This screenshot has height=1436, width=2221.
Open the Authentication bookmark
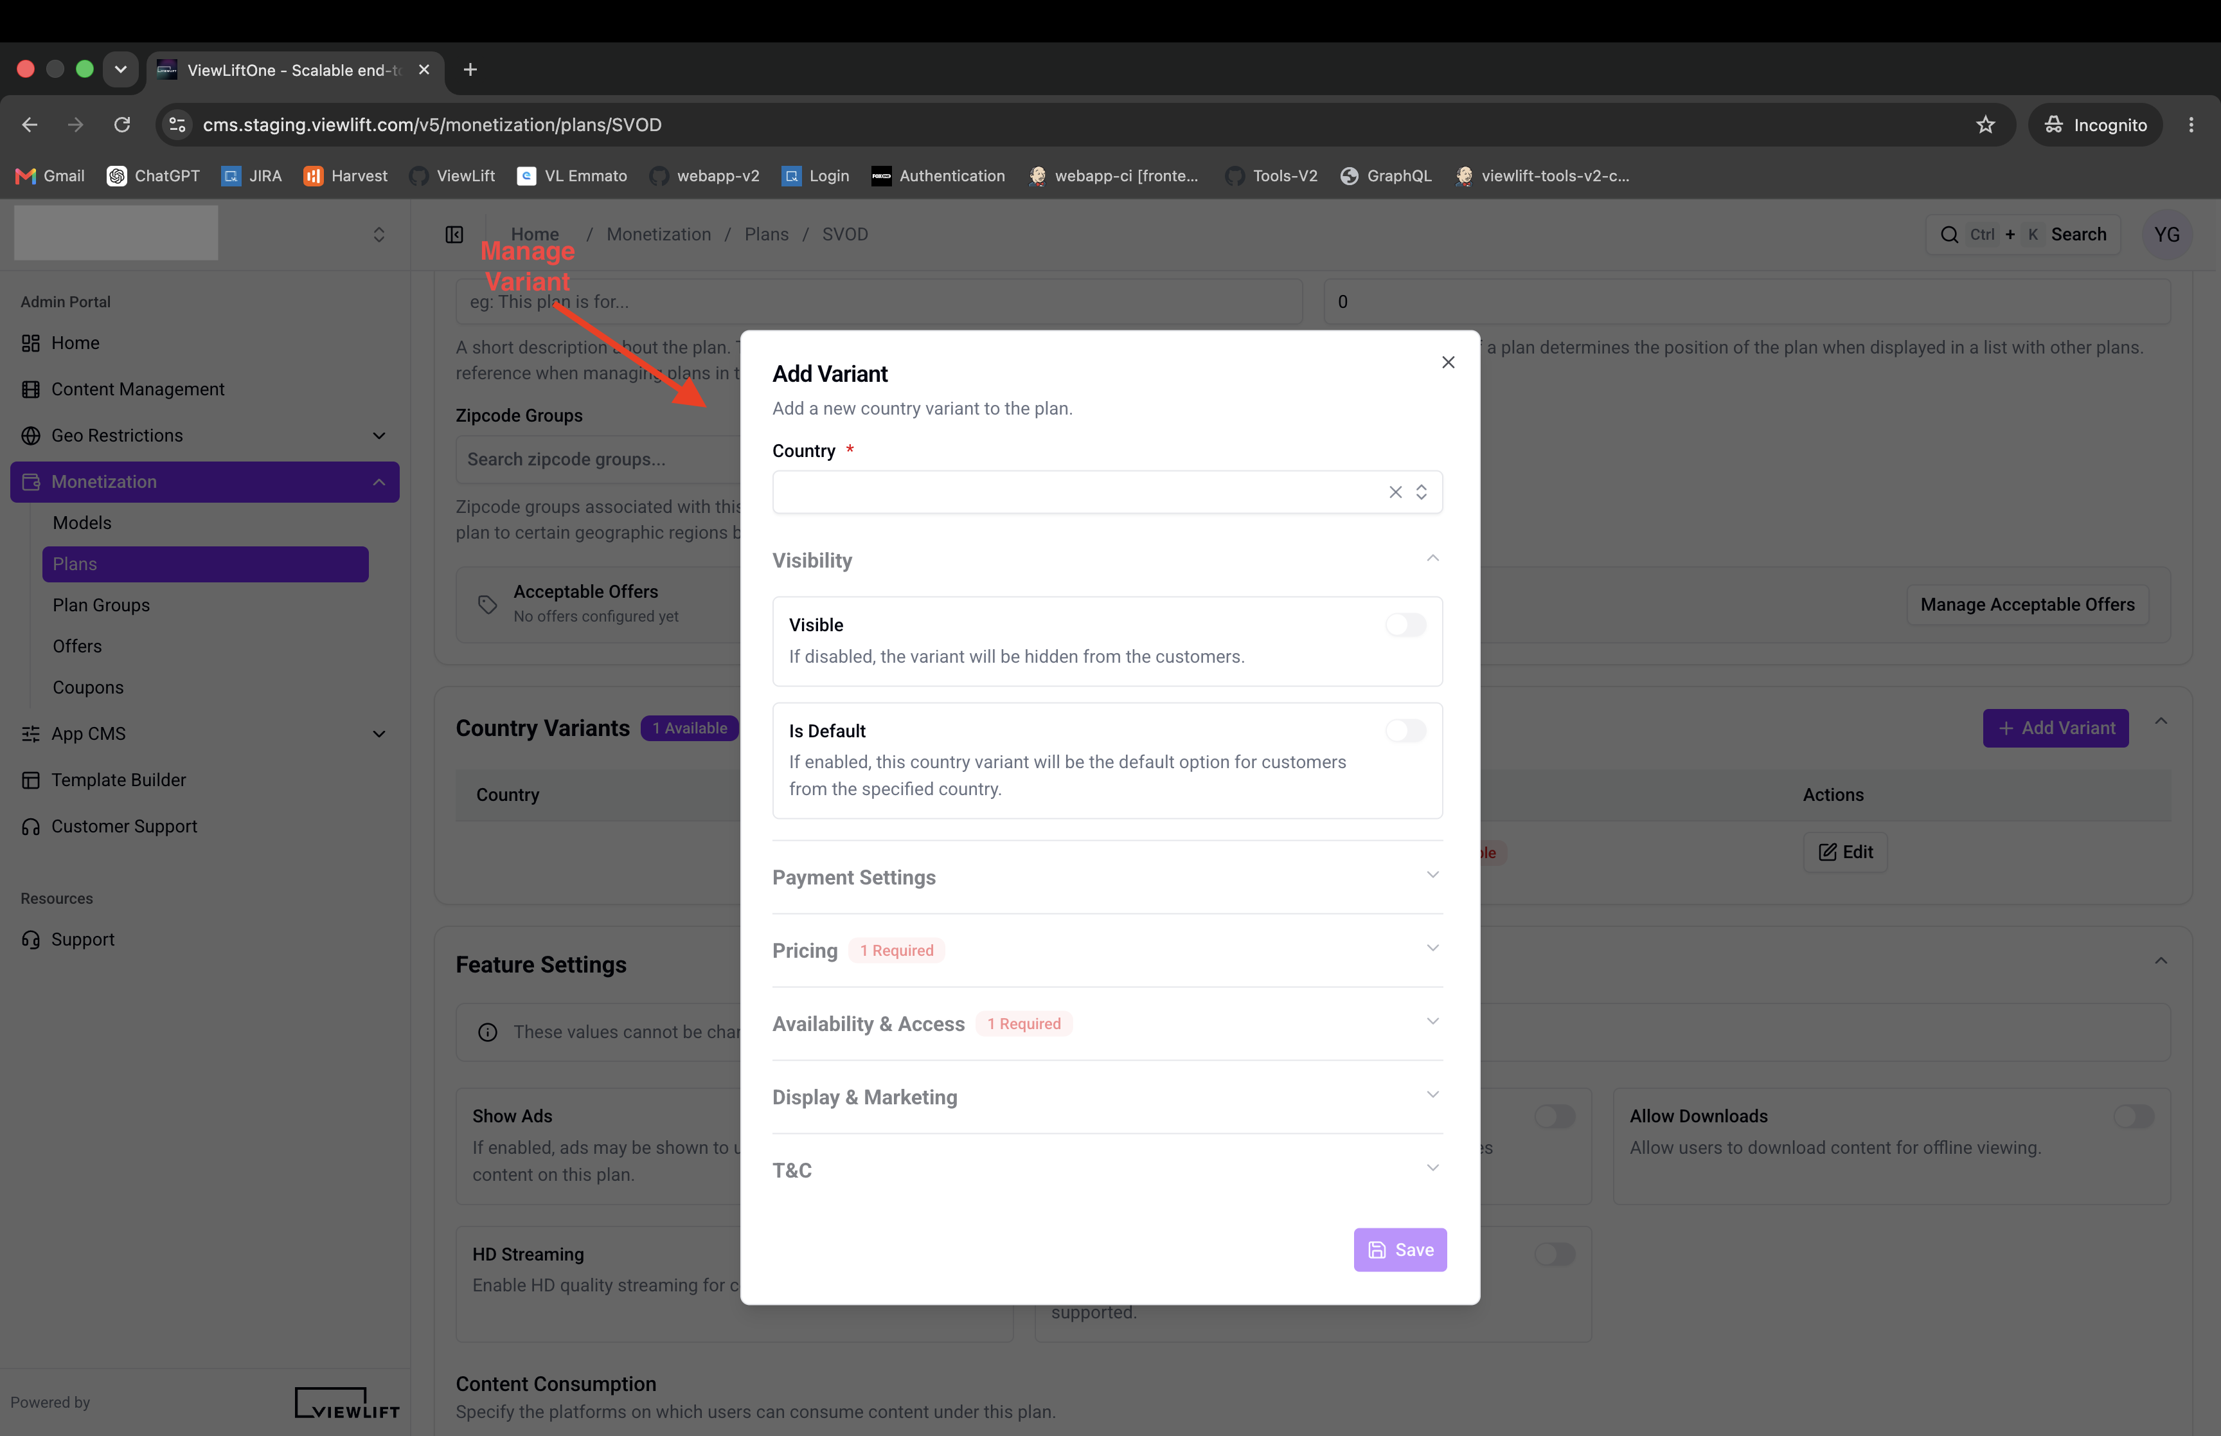[x=938, y=176]
